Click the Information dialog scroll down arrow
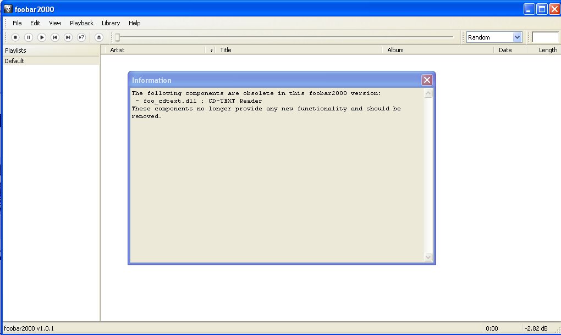 [x=428, y=257]
